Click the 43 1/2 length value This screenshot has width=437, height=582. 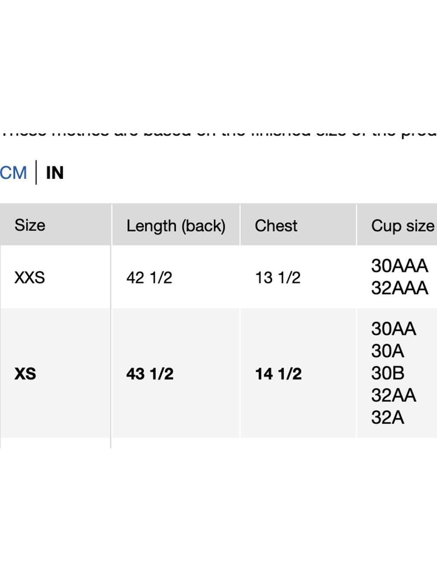tap(149, 374)
